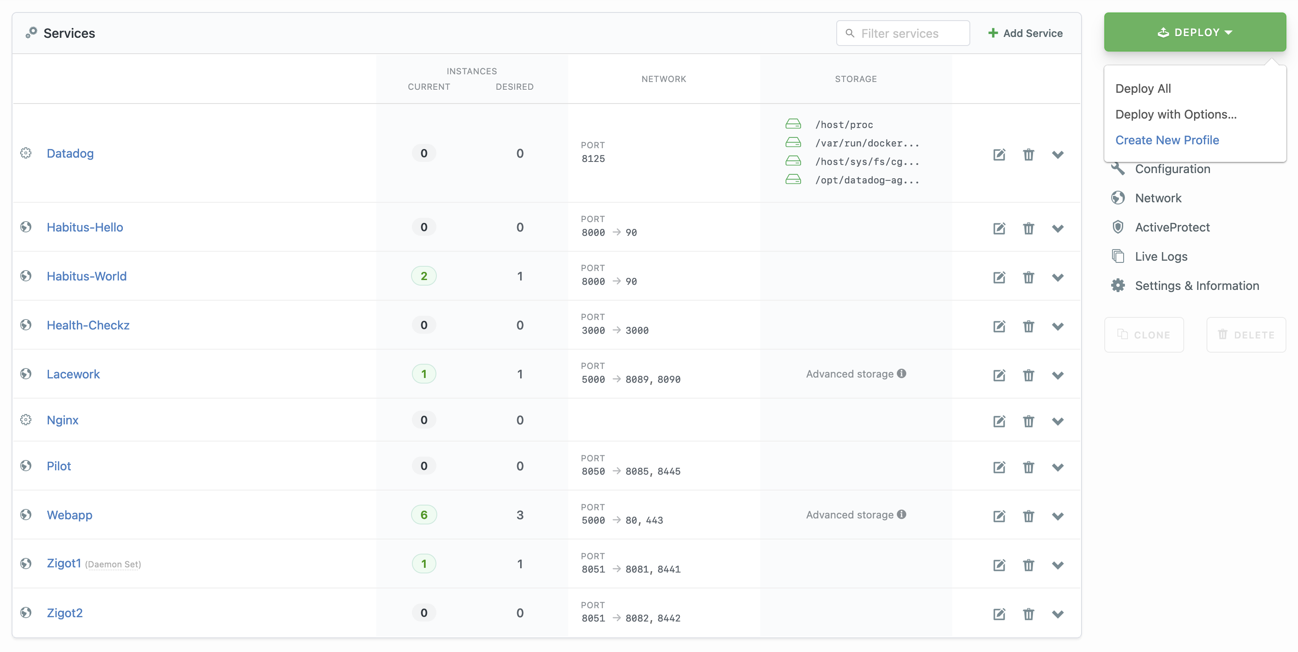Click the storage drive icon beside /host/proc
Viewport: 1298px width, 652px height.
tap(793, 123)
